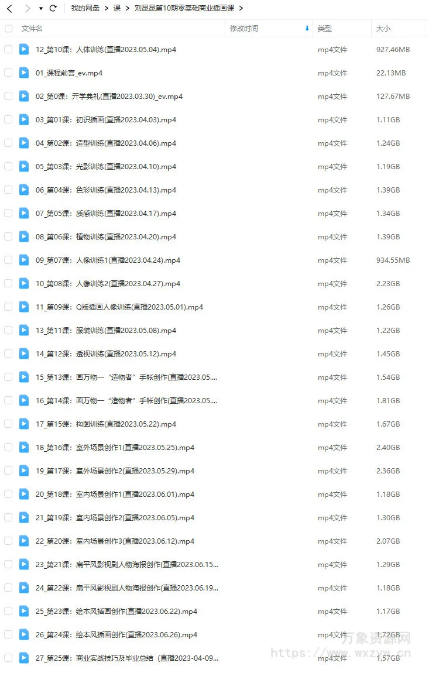Toggle the select-all checkbox beside 文件名
The width and height of the screenshot is (429, 673).
tap(9, 28)
